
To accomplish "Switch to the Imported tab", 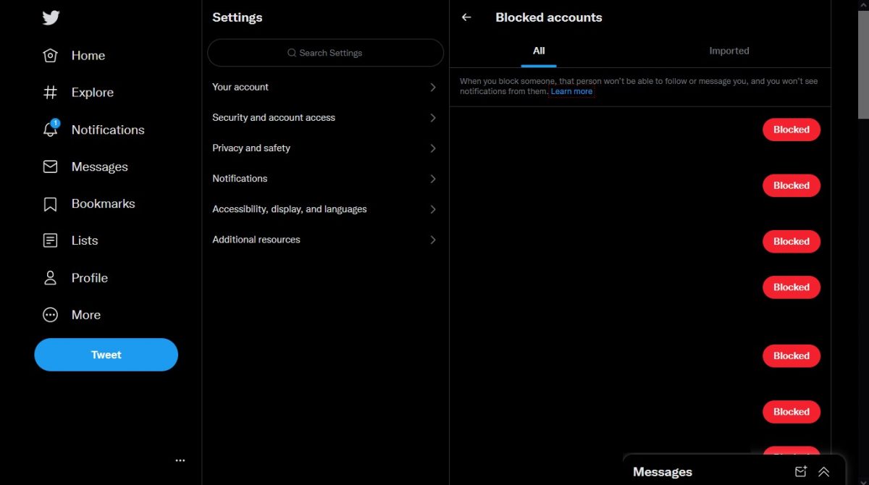I will pyautogui.click(x=729, y=51).
